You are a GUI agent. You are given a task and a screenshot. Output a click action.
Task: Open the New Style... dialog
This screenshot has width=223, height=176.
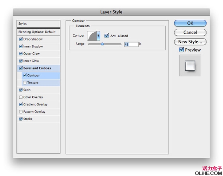coord(190,42)
